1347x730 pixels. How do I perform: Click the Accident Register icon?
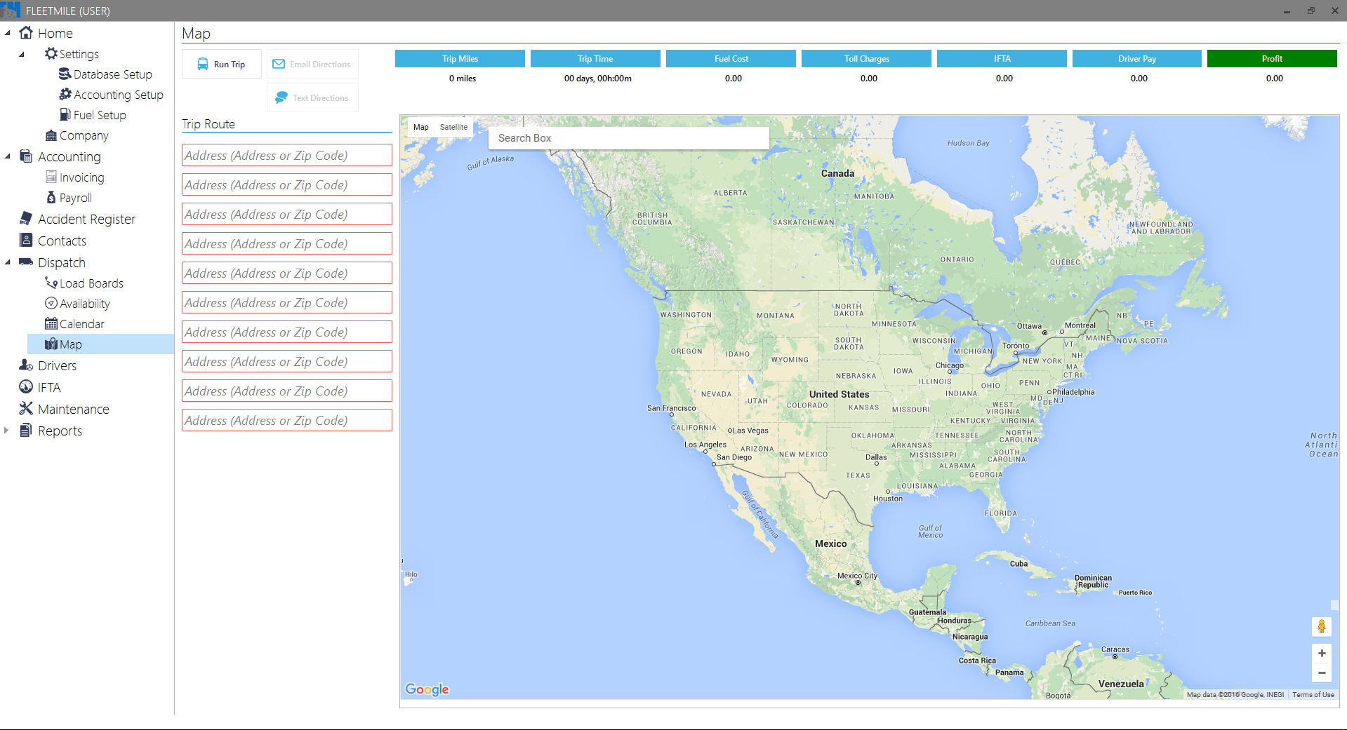coord(26,219)
